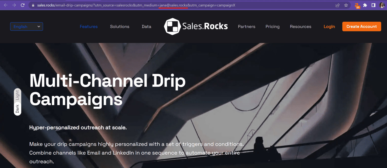The height and width of the screenshot is (168, 387).
Task: Click the browser back arrow
Action: click(6, 5)
